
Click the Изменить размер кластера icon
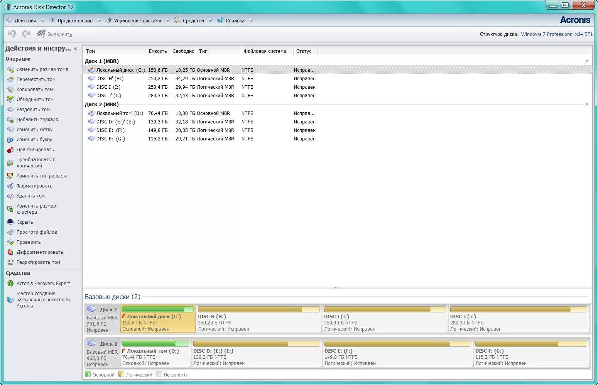(x=10, y=209)
